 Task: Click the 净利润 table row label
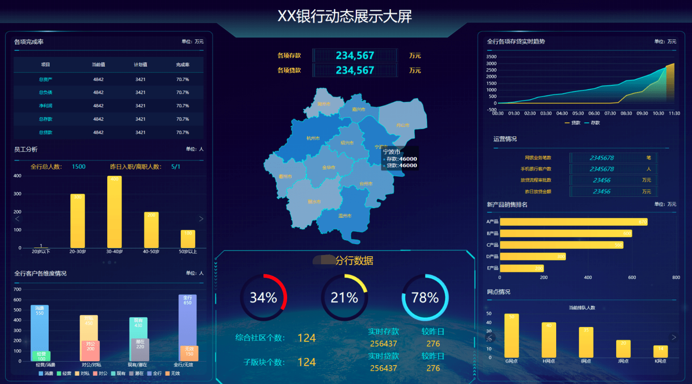[46, 106]
